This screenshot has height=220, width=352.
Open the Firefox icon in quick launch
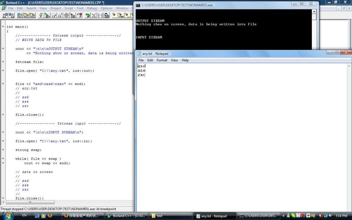click(50, 216)
